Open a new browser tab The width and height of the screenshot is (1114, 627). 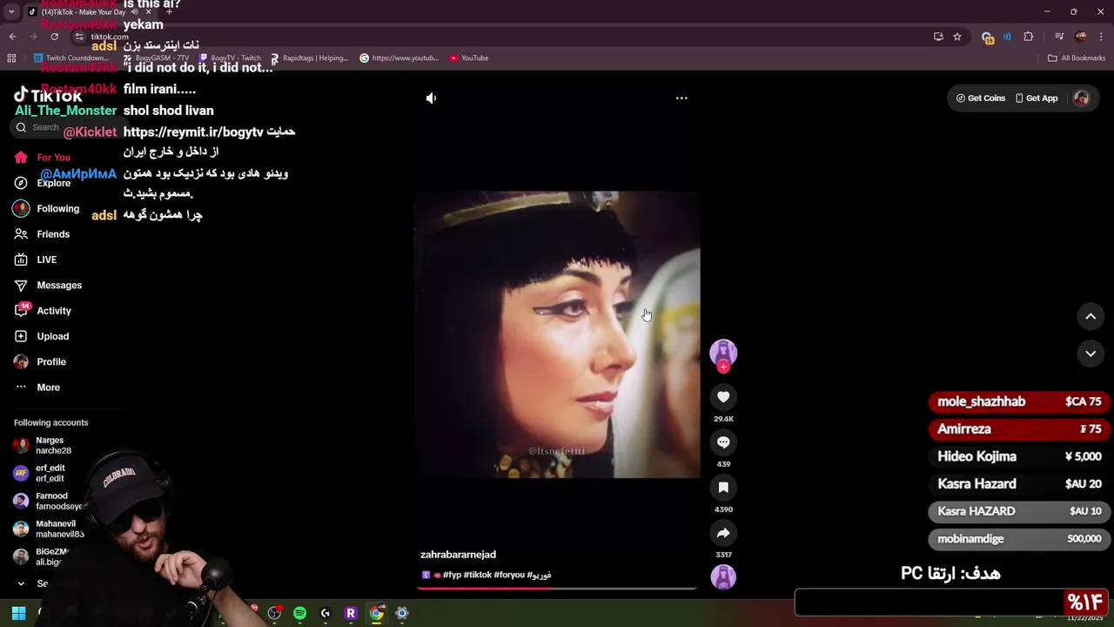169,12
